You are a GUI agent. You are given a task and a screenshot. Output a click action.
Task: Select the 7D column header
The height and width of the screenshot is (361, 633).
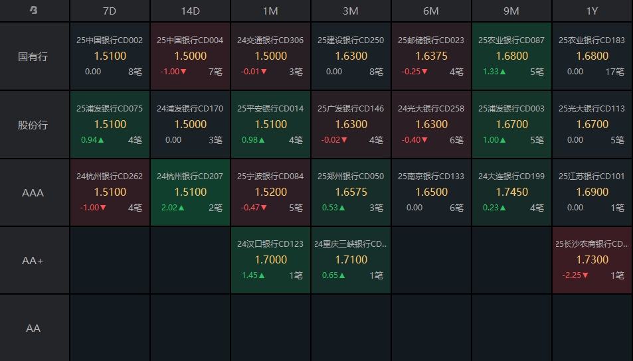[x=110, y=11]
